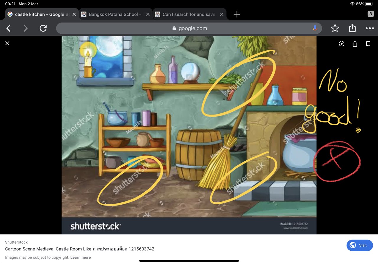Search image with Google Lens icon
Image resolution: width=378 pixels, height=264 pixels.
pos(342,44)
